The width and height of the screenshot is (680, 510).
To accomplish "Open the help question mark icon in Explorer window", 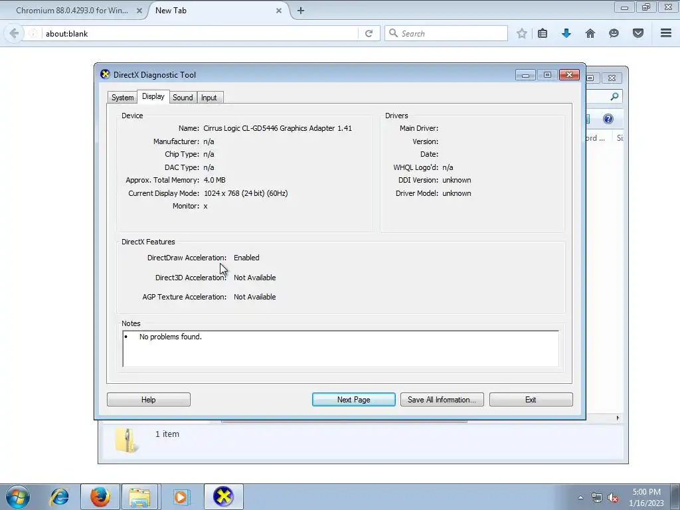I will [x=608, y=119].
